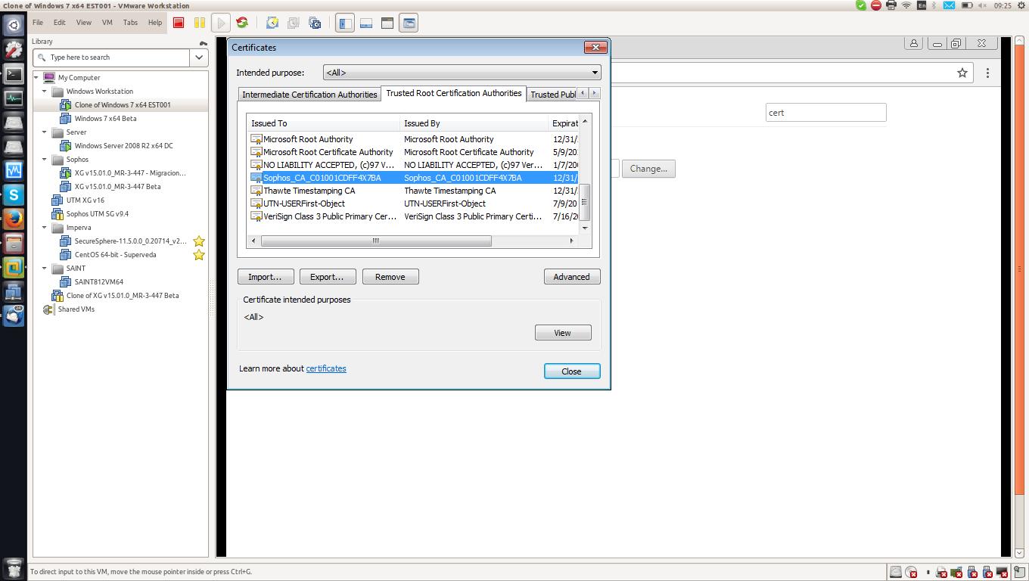The width and height of the screenshot is (1029, 581).
Task: Toggle the library sidebar view icon
Action: [x=345, y=23]
